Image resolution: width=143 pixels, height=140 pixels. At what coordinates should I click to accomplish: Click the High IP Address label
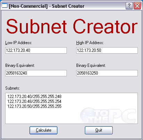point(90,43)
